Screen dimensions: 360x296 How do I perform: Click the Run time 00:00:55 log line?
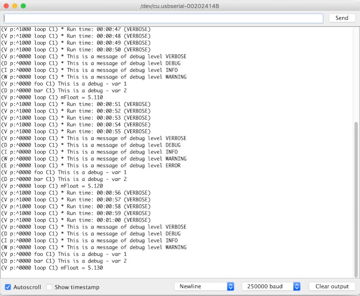(x=75, y=131)
